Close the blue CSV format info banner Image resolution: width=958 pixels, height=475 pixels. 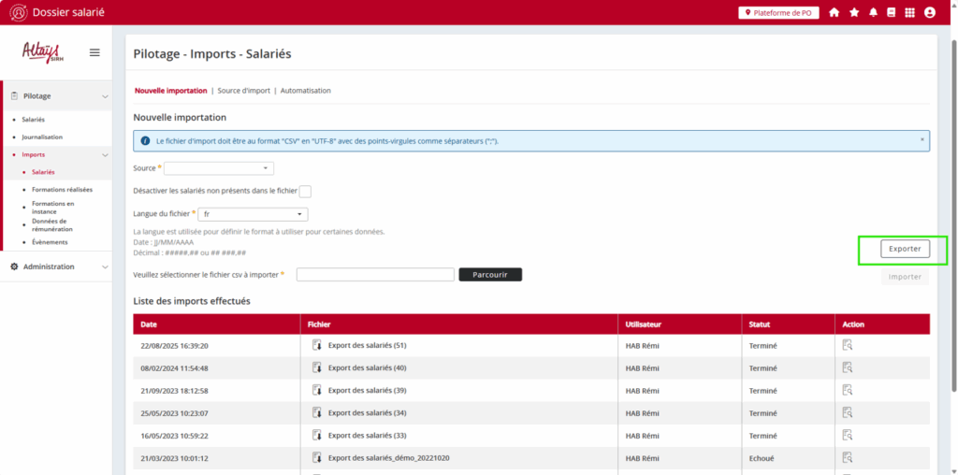(x=922, y=139)
